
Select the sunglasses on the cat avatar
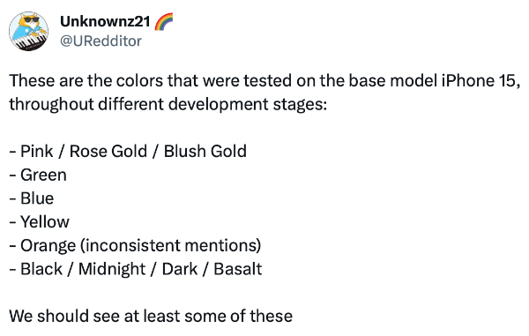(32, 19)
